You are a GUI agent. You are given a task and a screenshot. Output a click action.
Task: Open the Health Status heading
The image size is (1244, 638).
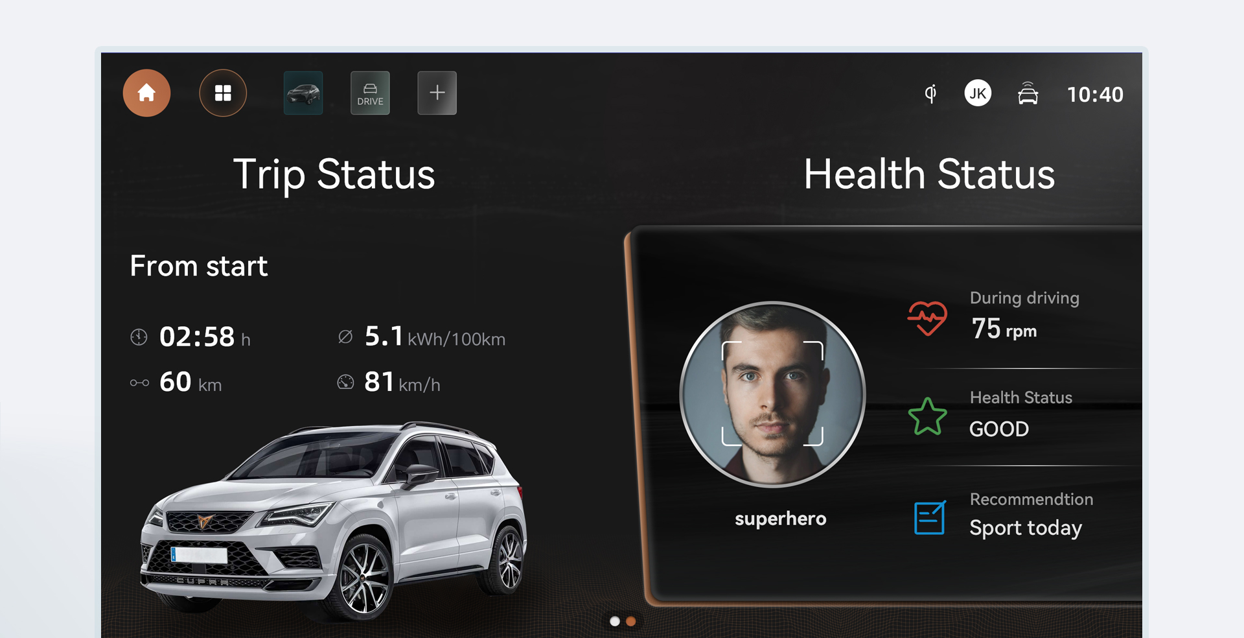coord(929,174)
